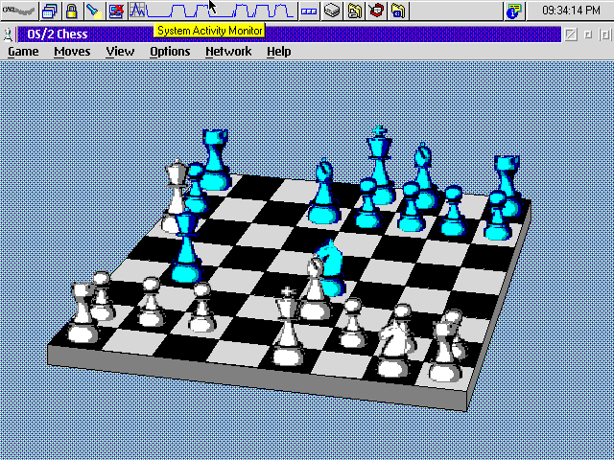614x460 pixels.
Task: Open the last yellow folder tray icon
Action: point(398,11)
